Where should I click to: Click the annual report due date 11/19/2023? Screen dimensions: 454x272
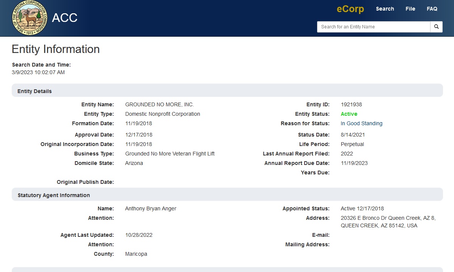(354, 163)
